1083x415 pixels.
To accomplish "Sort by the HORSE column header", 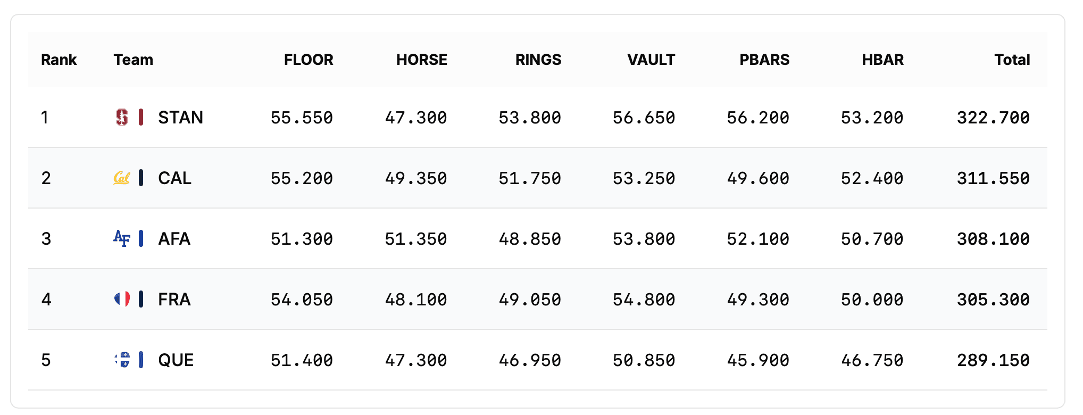I will [421, 60].
